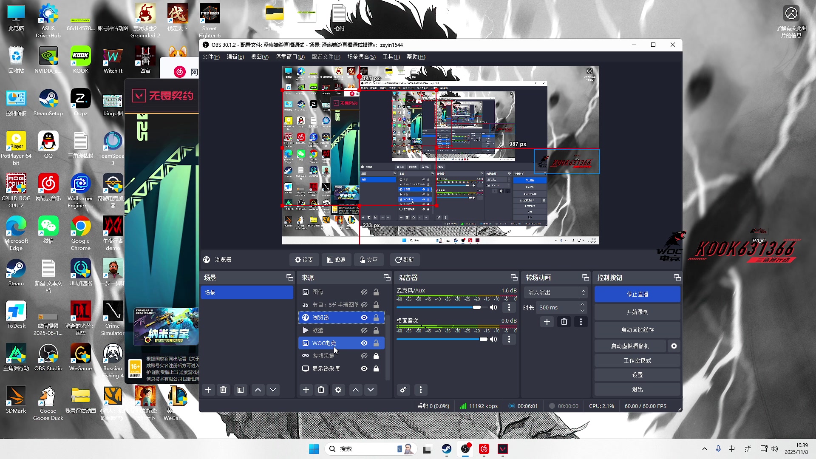
Task: Delete the selected source using trash icon
Action: click(321, 390)
